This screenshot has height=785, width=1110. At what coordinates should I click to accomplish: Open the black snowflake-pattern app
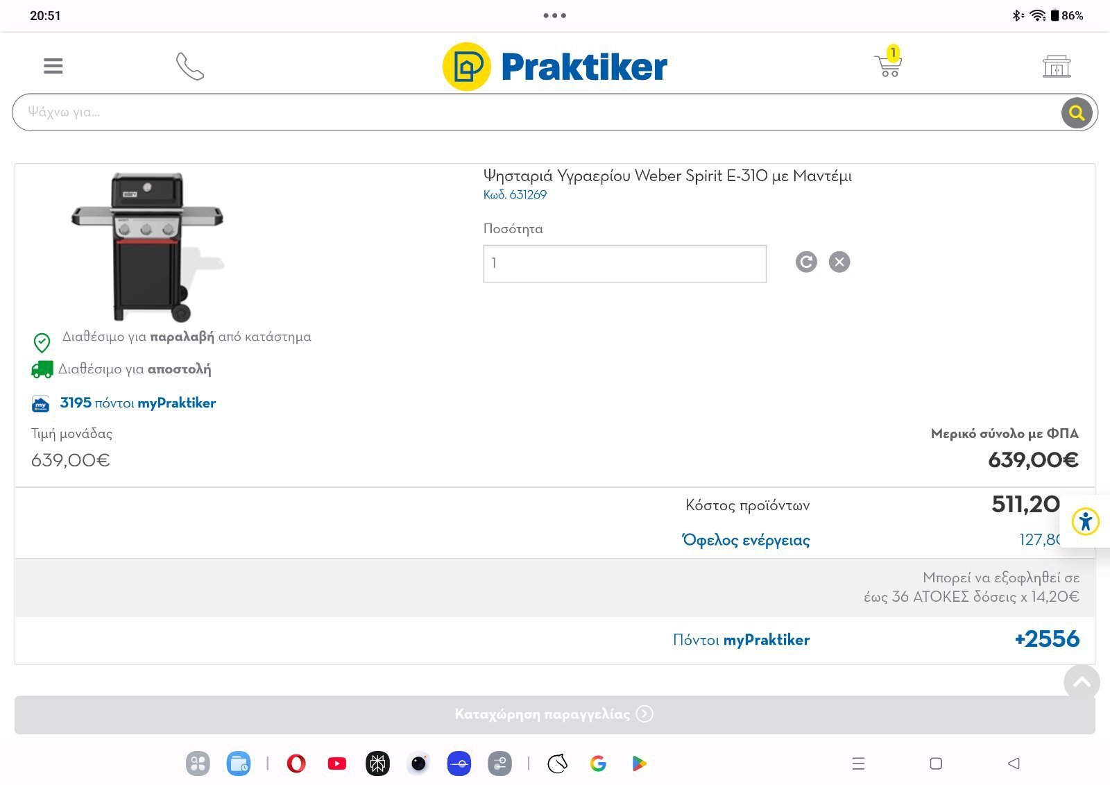377,763
